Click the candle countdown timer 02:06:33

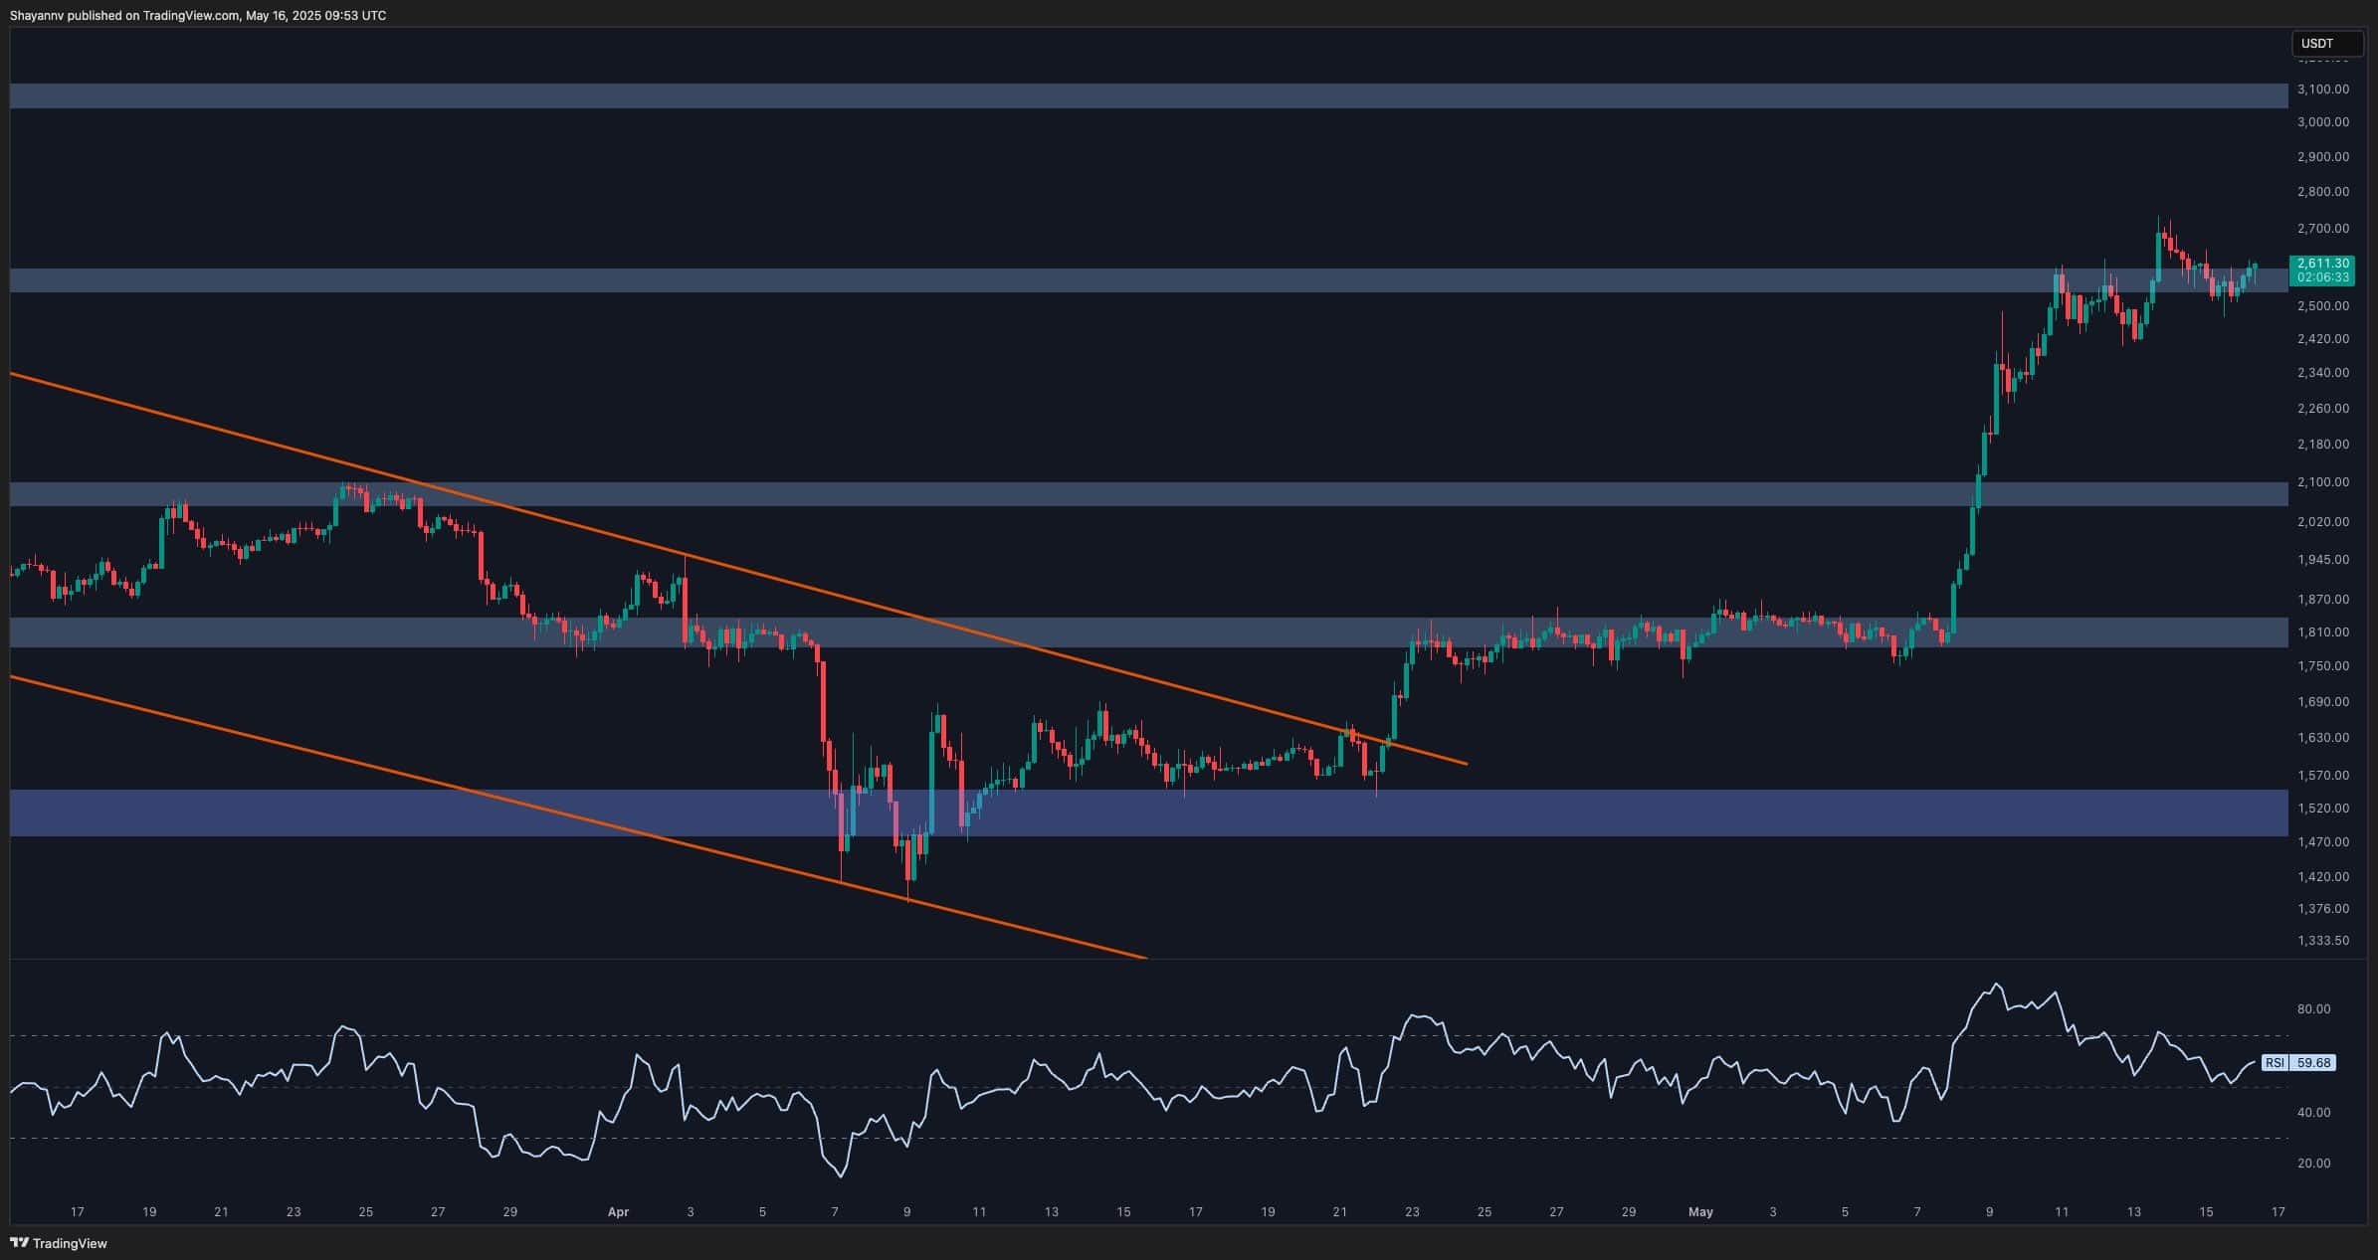(x=2323, y=277)
